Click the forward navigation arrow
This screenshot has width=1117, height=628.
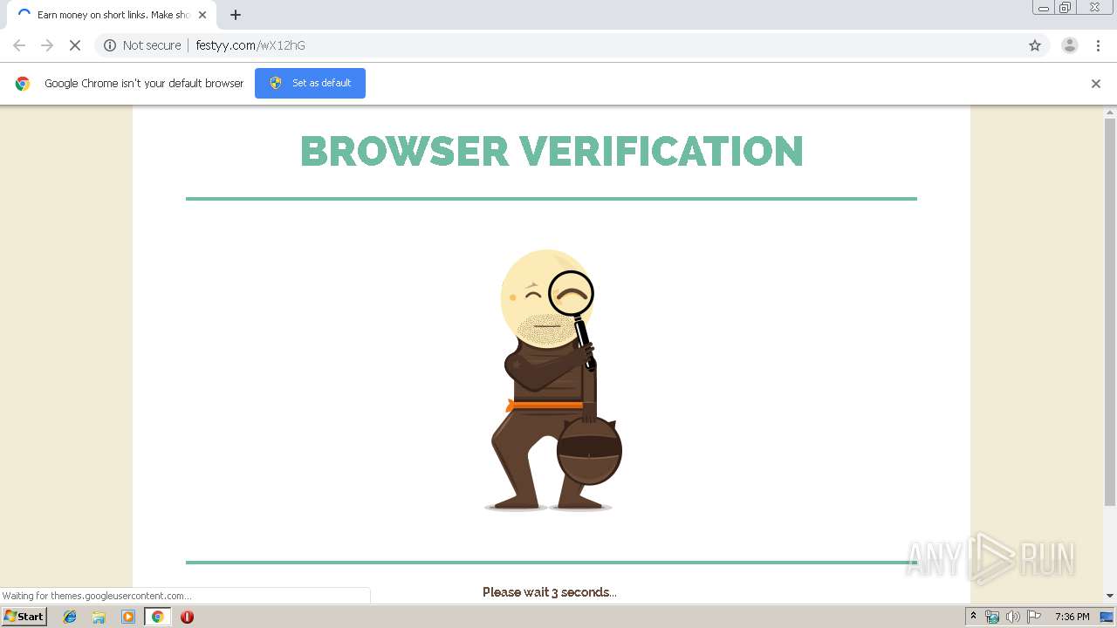click(47, 45)
